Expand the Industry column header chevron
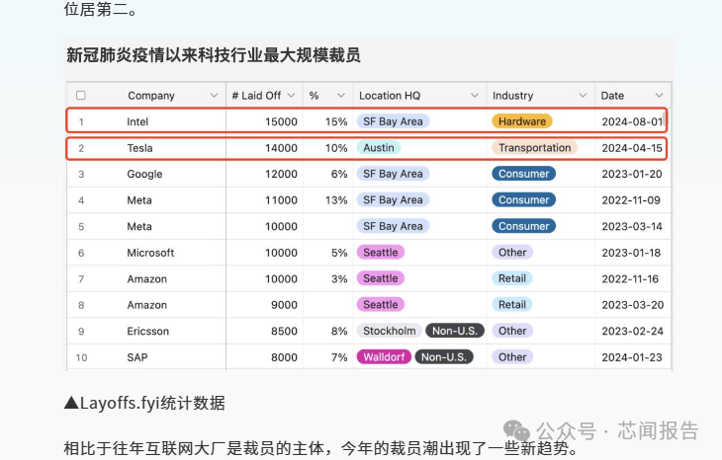This screenshot has height=460, width=722. pyautogui.click(x=583, y=96)
